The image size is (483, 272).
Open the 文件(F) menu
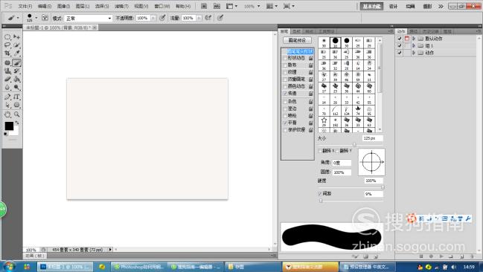click(x=25, y=6)
